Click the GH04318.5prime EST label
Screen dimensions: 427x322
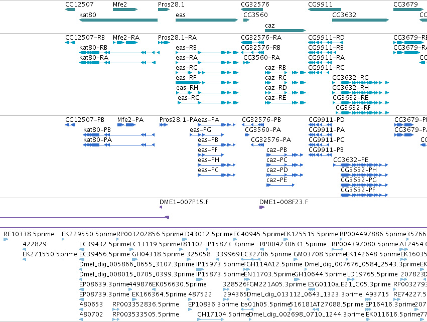158,254
